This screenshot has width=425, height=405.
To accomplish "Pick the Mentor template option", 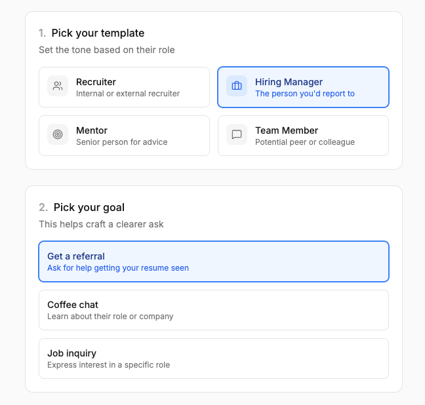I will [x=124, y=136].
